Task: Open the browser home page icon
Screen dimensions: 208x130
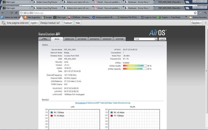Action: [16, 13]
